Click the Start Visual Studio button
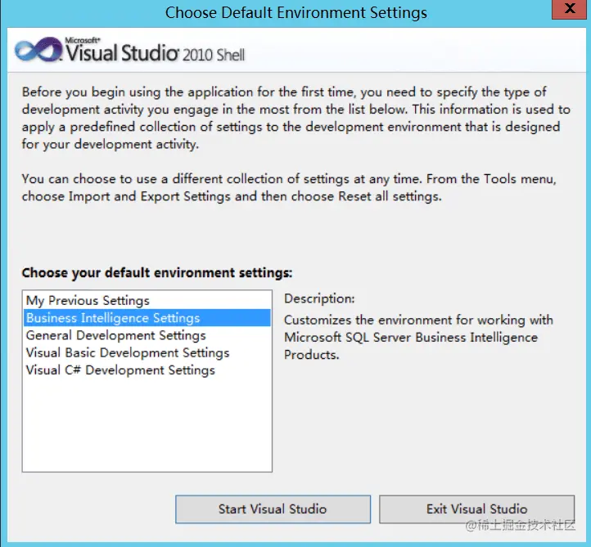The width and height of the screenshot is (591, 547). [x=273, y=509]
